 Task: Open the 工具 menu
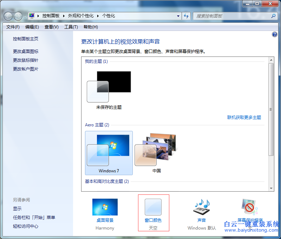click(71, 27)
